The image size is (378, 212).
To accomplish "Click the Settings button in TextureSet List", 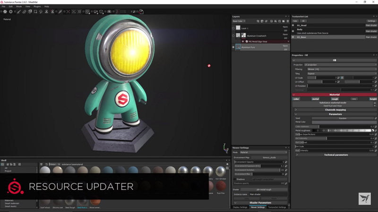I will click(371, 21).
